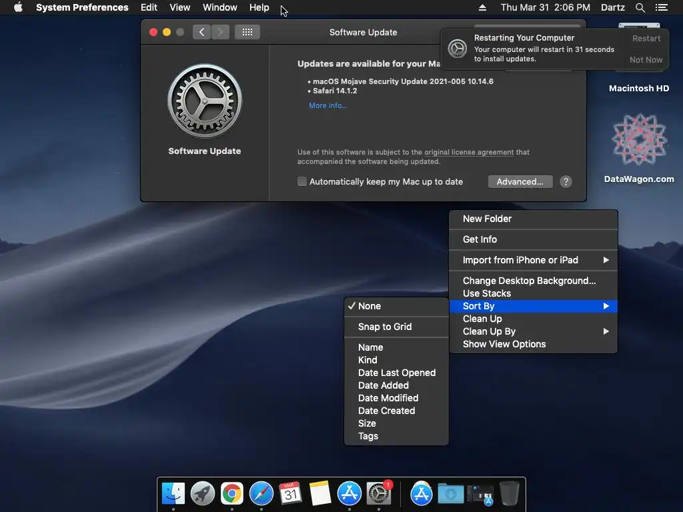Expand the Sort By submenu arrow
683x512 pixels.
click(x=606, y=306)
